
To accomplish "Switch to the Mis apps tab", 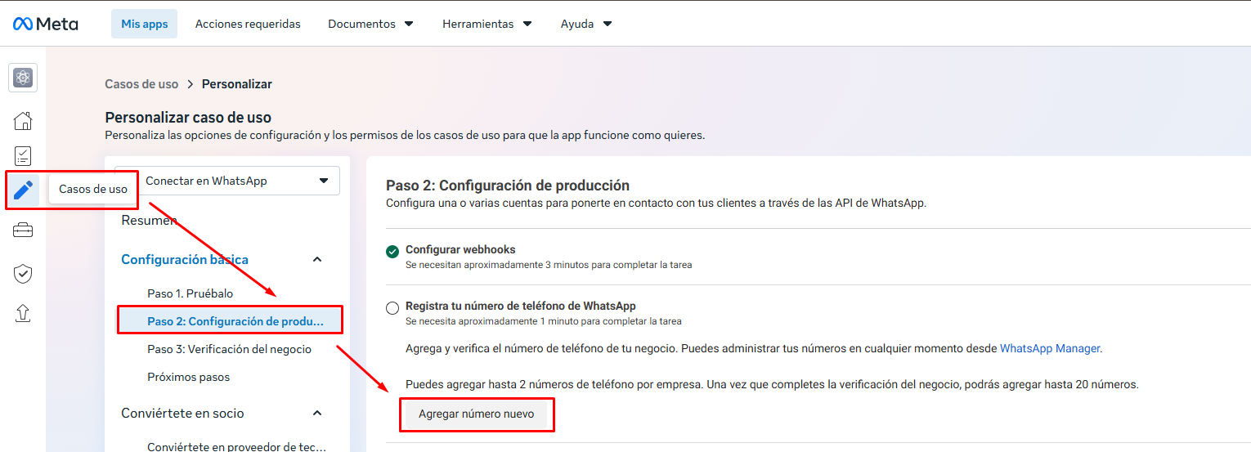I will pyautogui.click(x=145, y=24).
